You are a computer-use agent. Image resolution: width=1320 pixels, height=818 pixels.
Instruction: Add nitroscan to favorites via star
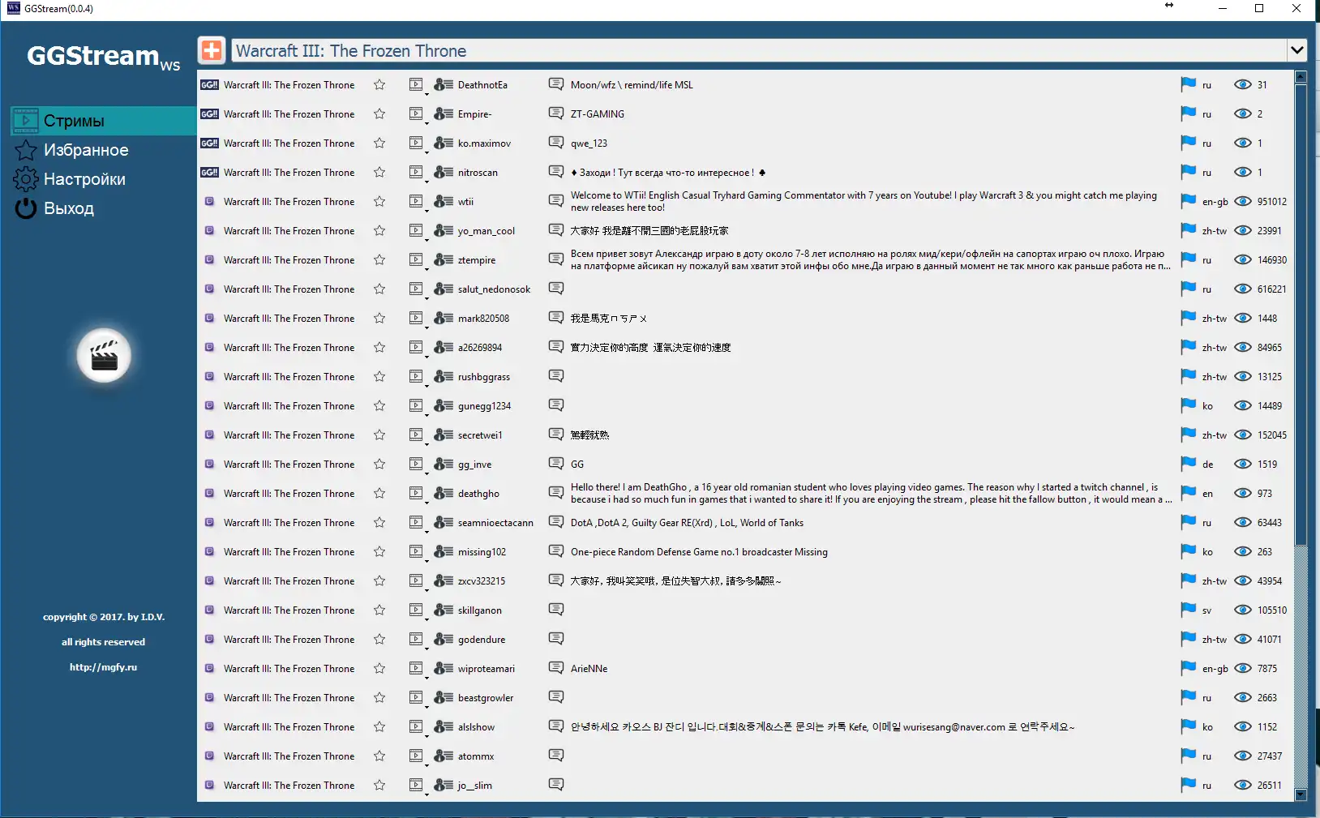pos(379,172)
